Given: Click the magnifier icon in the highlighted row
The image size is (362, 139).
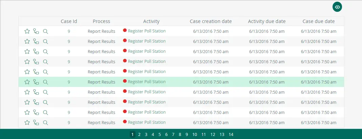Looking at the screenshot, I should point(45,82).
